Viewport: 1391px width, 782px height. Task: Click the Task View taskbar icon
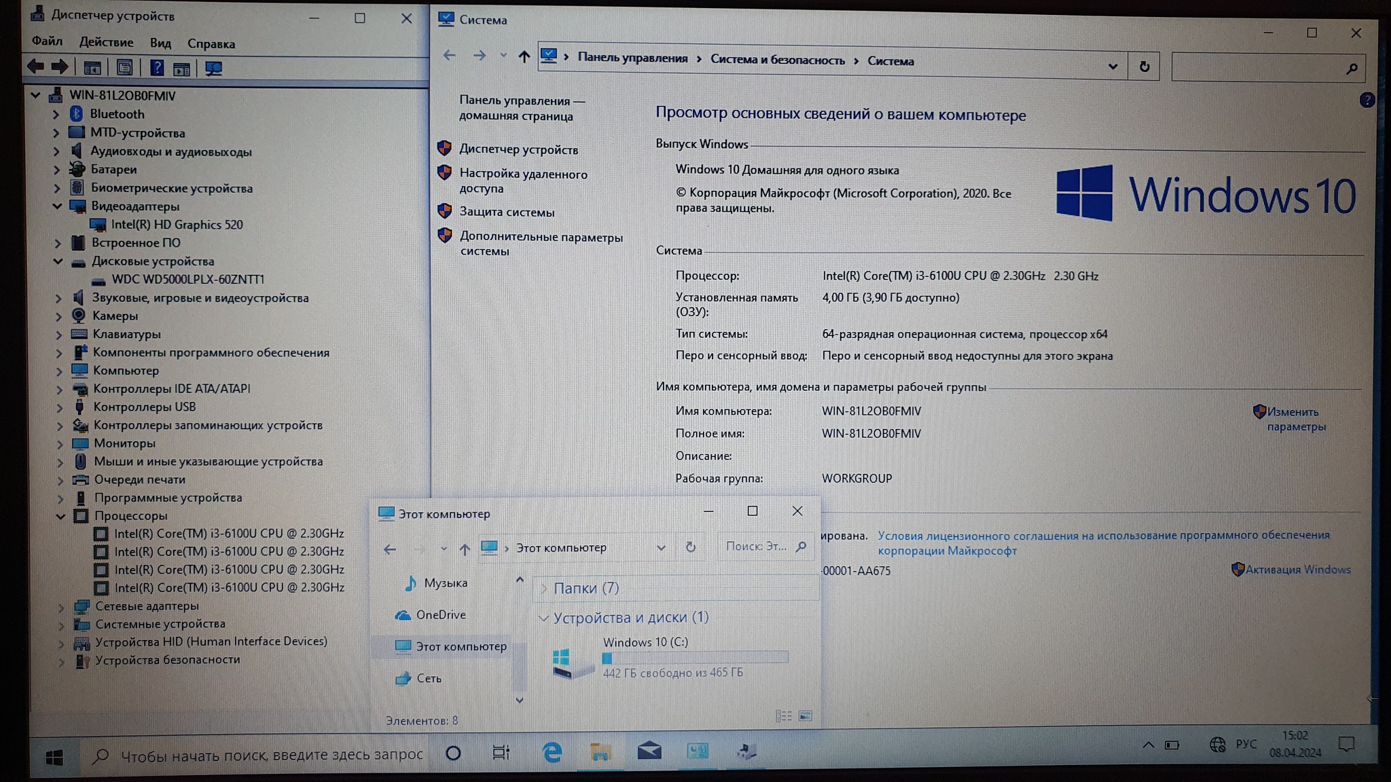501,752
